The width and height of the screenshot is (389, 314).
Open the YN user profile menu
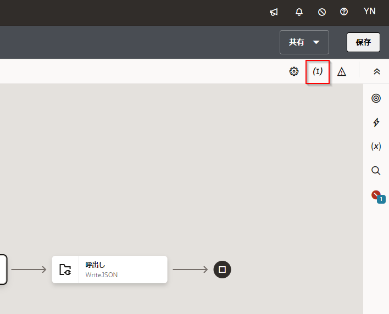tap(370, 12)
